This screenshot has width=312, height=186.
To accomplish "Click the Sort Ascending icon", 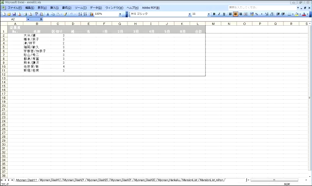I will [x=80, y=14].
